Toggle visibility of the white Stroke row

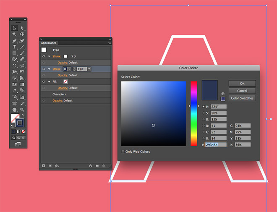point(44,56)
